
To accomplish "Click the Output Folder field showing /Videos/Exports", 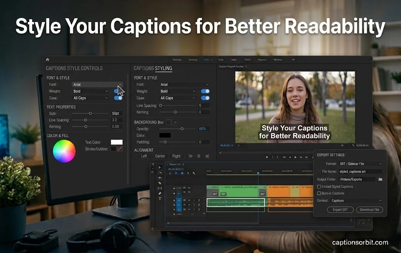I will pos(357,179).
